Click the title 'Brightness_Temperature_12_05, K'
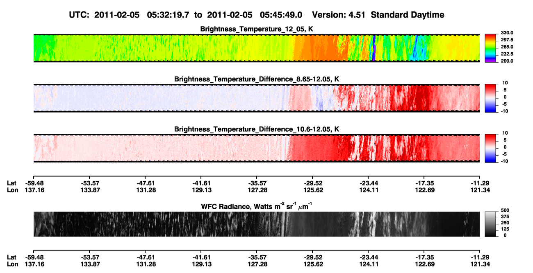Image resolution: width=533 pixels, height=273 pixels. pos(257,29)
